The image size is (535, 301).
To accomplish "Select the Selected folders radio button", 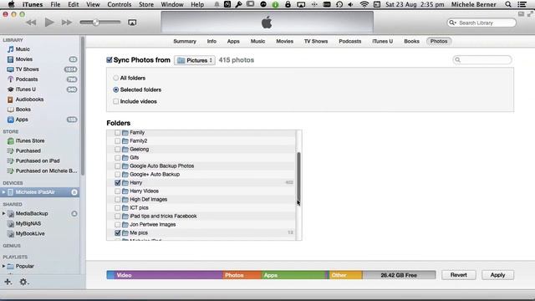I will [x=116, y=89].
